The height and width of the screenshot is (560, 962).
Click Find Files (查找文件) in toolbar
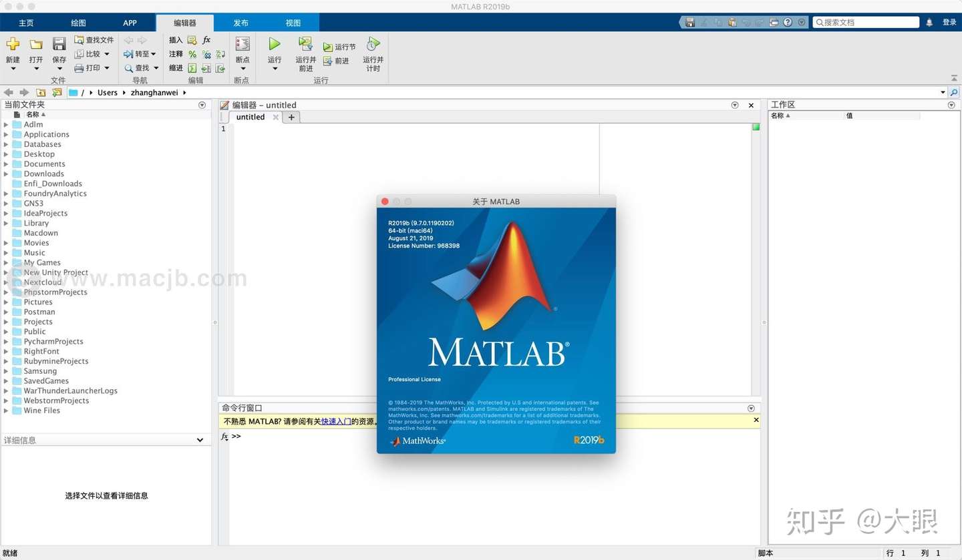(x=94, y=40)
